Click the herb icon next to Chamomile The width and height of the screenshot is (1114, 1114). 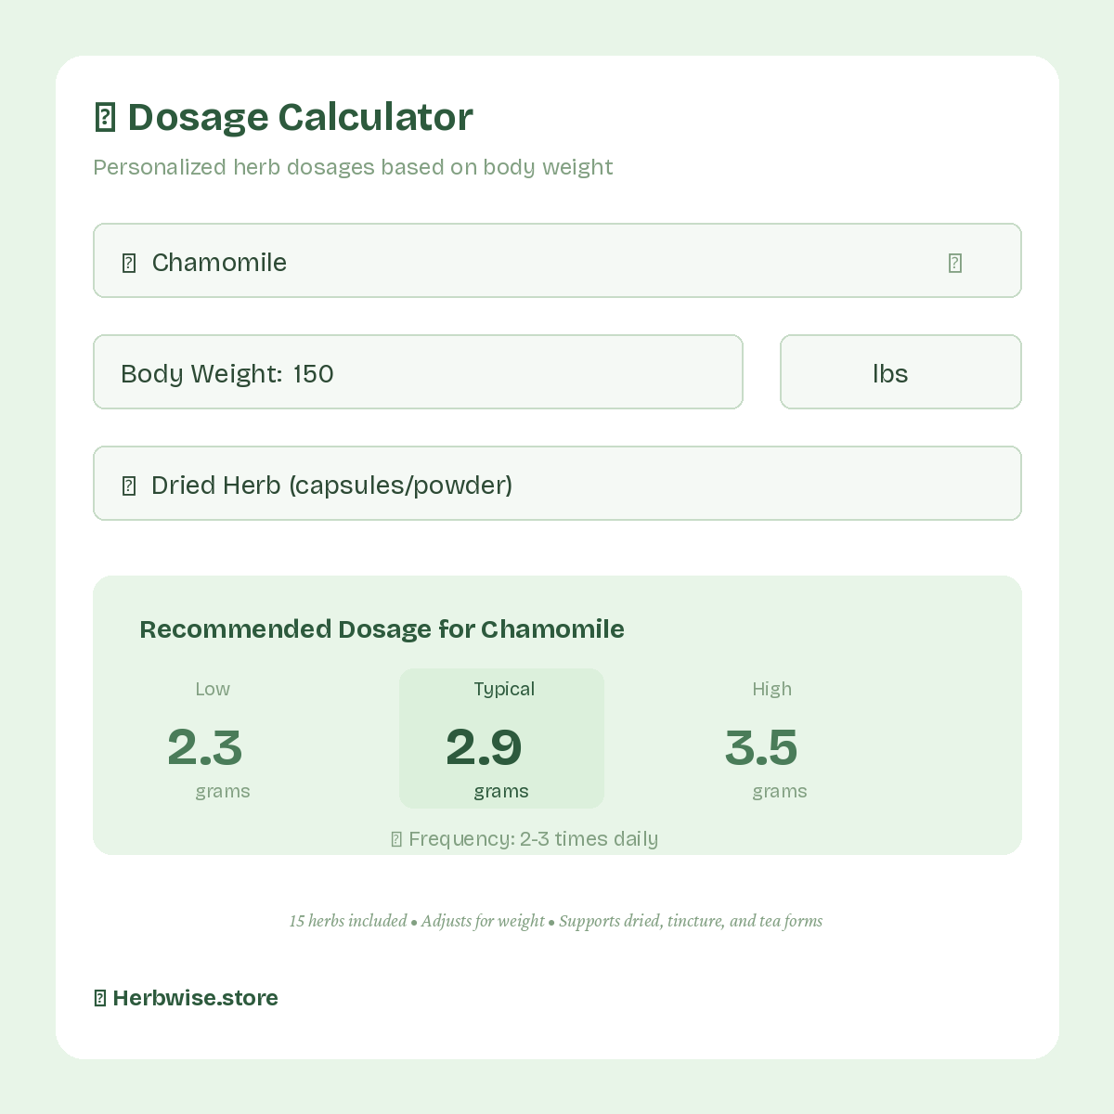[x=129, y=262]
